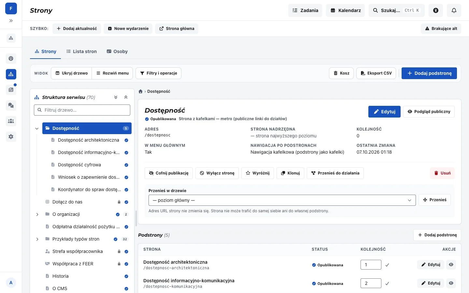The height and width of the screenshot is (293, 469).
Task: Confirm order checkmark for Dostępność architektoniczna
Action: (x=387, y=265)
